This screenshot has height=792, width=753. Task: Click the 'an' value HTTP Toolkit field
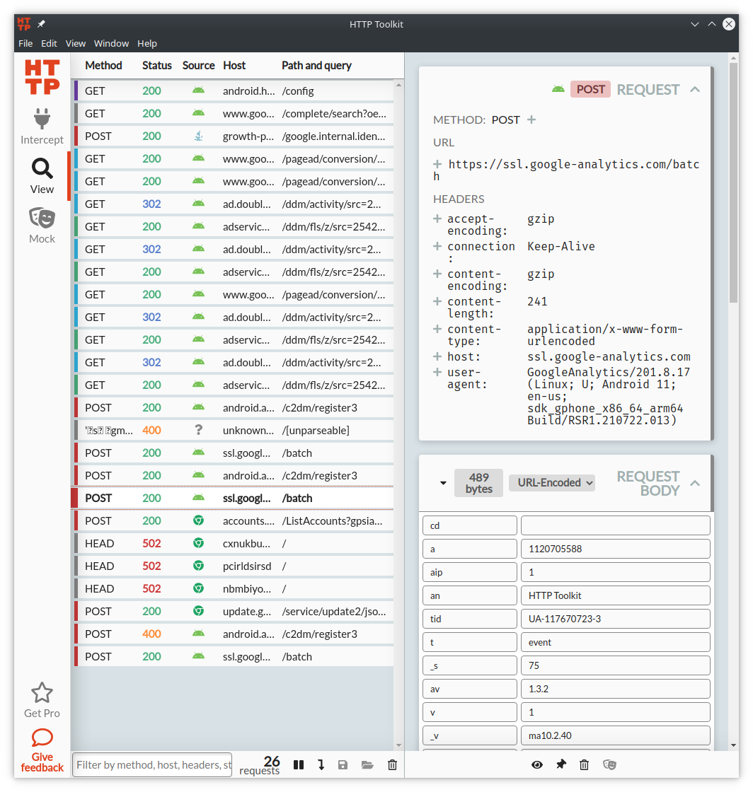(x=615, y=595)
